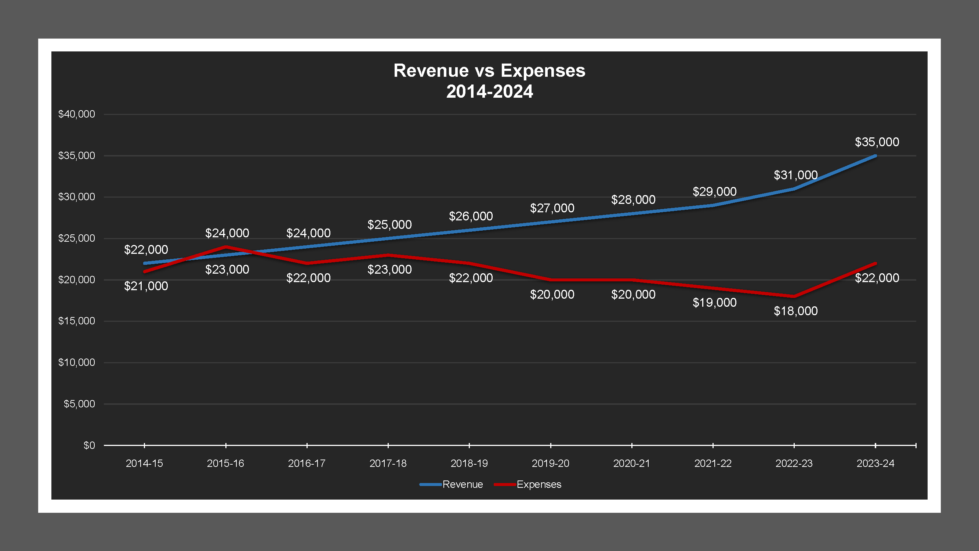The width and height of the screenshot is (979, 551).
Task: Select the 2016-17 axis label
Action: click(x=307, y=464)
